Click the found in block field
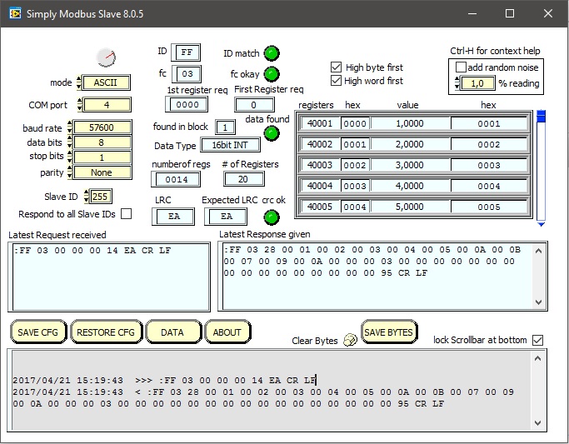Screen dimensions: 569x444 click(225, 127)
